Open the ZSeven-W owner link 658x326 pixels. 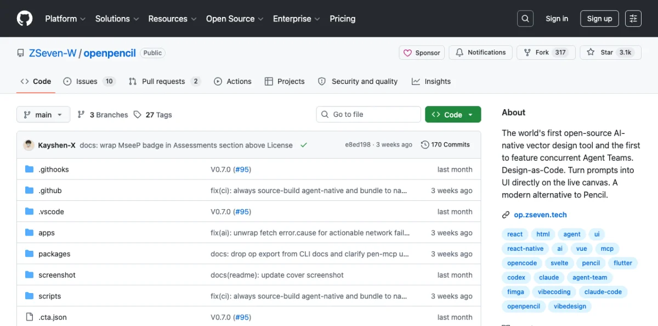pos(53,53)
